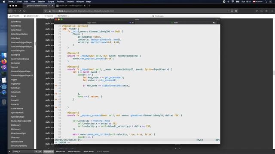Close the Firefox find bar

tap(9, 151)
